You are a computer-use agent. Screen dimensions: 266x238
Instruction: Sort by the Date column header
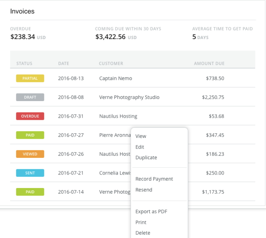64,63
